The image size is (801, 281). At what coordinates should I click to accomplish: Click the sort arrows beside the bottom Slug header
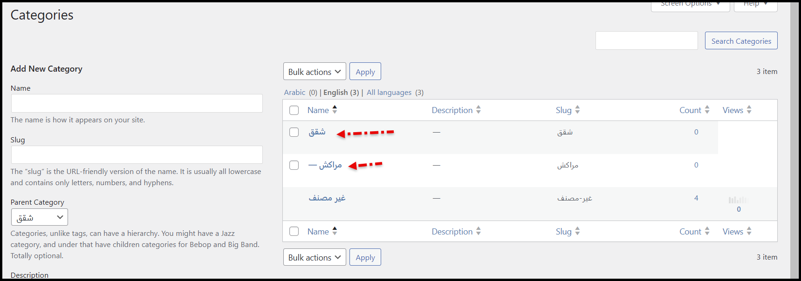tap(577, 231)
